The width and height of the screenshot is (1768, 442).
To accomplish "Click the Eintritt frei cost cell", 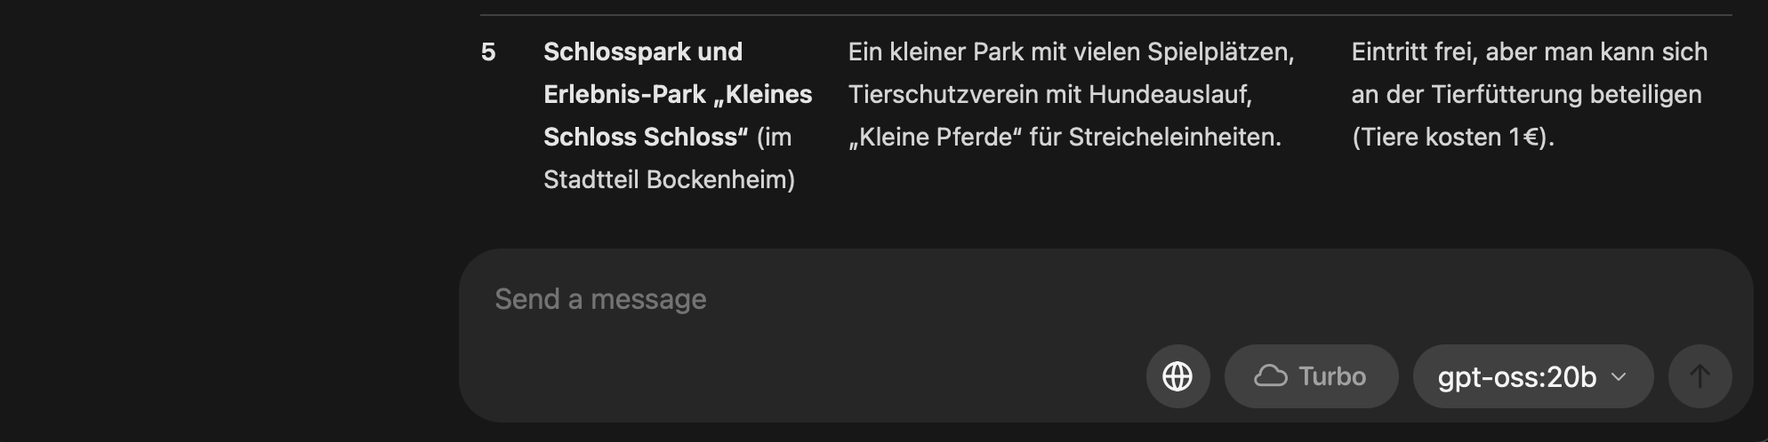I will (x=1530, y=94).
